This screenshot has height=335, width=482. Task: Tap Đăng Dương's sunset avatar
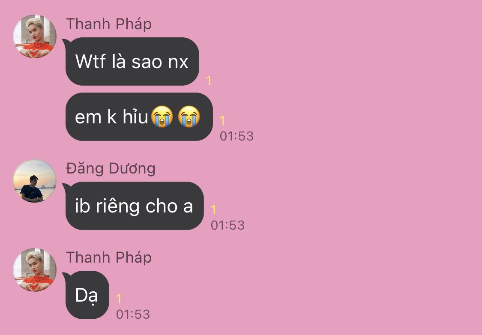35,181
